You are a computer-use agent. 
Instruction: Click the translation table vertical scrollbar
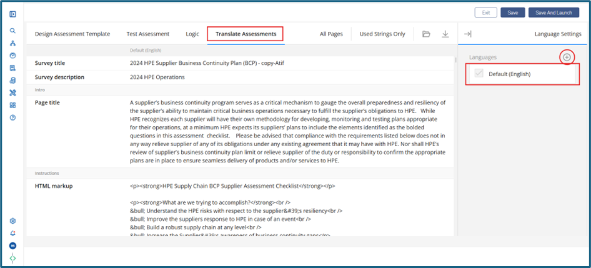click(456, 59)
